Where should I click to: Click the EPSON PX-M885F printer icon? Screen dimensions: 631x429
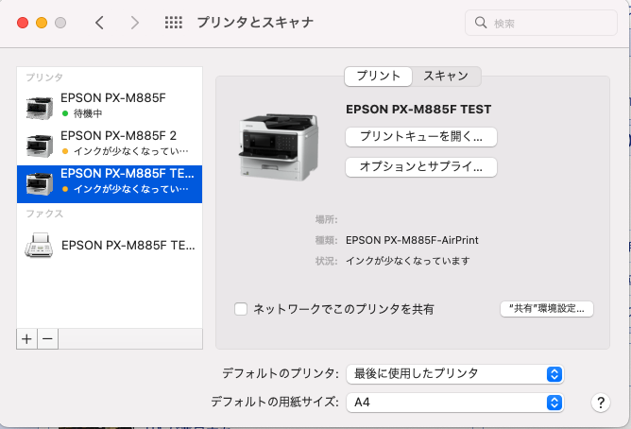[39, 108]
